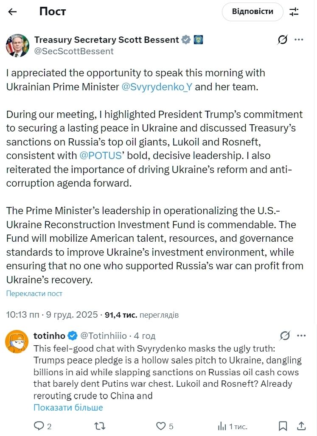The image size is (317, 436).
Task: Click the back arrow to leave the post
Action: pos(12,11)
